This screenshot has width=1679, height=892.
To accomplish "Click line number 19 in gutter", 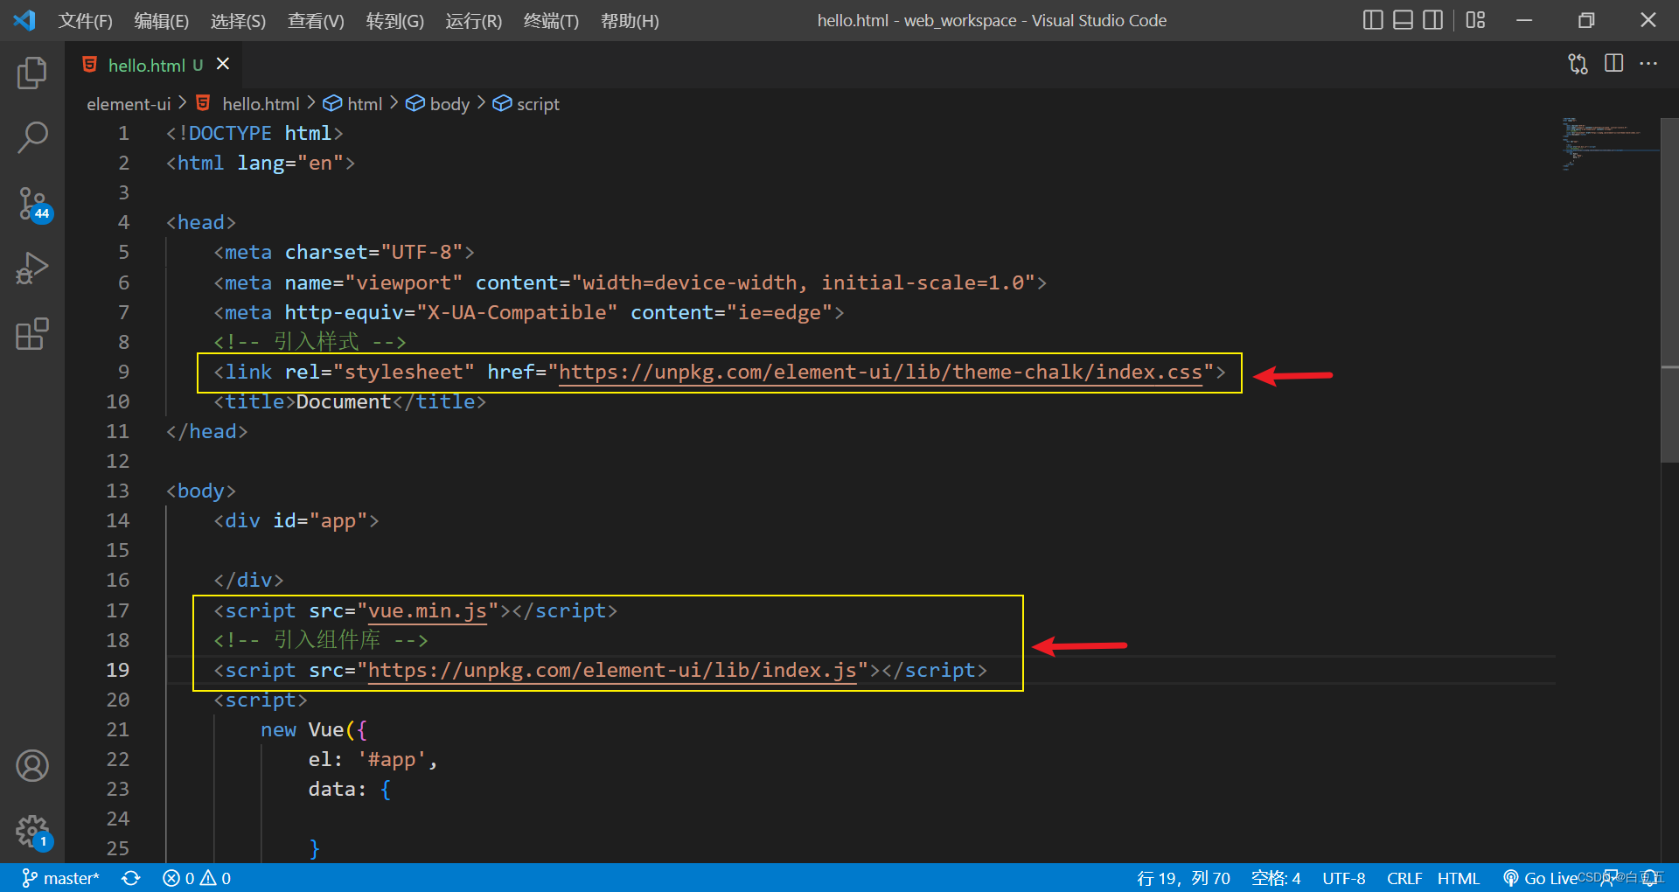I will click(x=117, y=671).
